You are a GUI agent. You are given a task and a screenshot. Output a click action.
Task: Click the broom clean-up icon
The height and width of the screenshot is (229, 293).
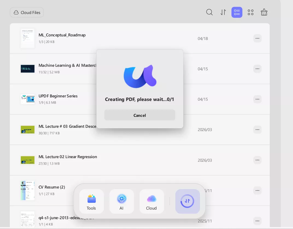click(x=264, y=12)
